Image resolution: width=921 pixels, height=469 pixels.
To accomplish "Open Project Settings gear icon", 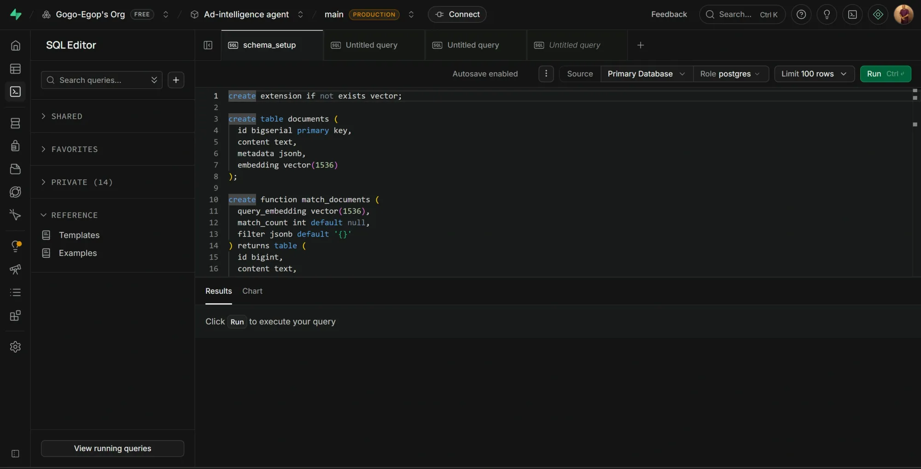I will coord(15,347).
